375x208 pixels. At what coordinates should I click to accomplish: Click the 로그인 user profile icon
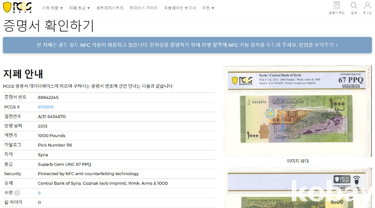point(367,8)
